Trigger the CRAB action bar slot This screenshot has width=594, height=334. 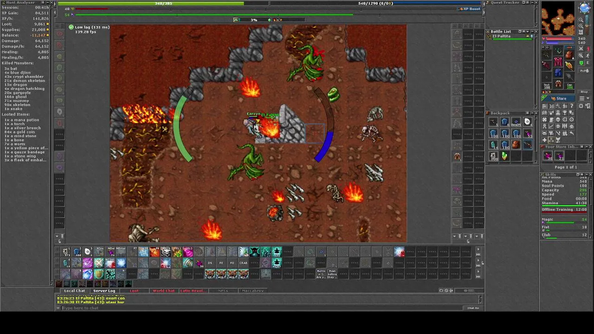243,263
